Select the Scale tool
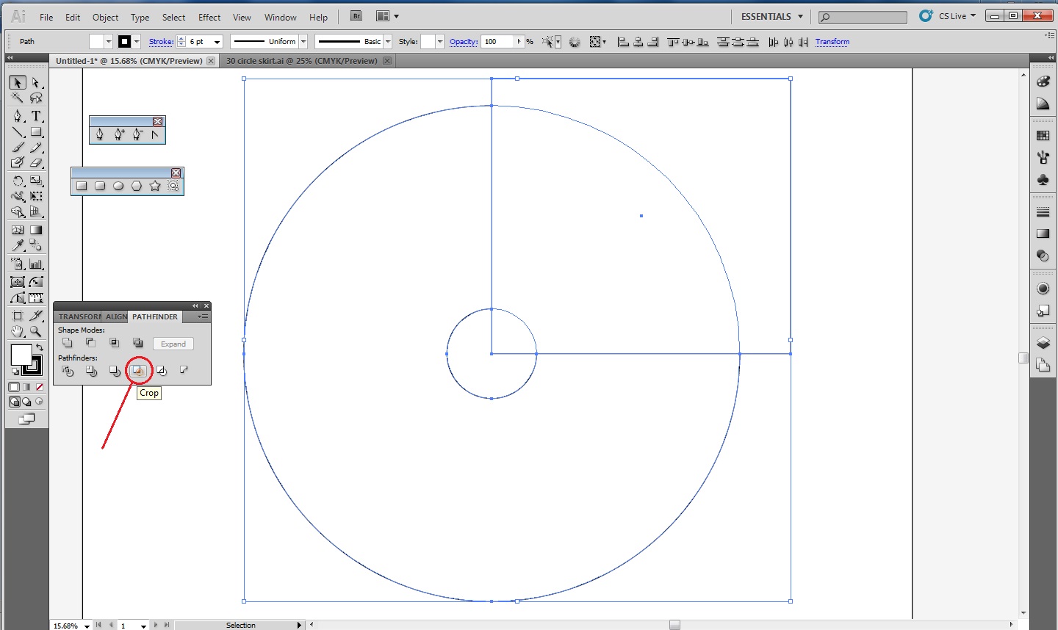Image resolution: width=1058 pixels, height=630 pixels. [36, 181]
